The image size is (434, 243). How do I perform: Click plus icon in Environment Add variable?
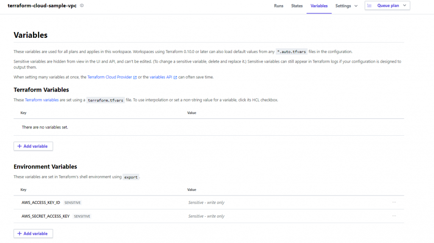tap(19, 233)
